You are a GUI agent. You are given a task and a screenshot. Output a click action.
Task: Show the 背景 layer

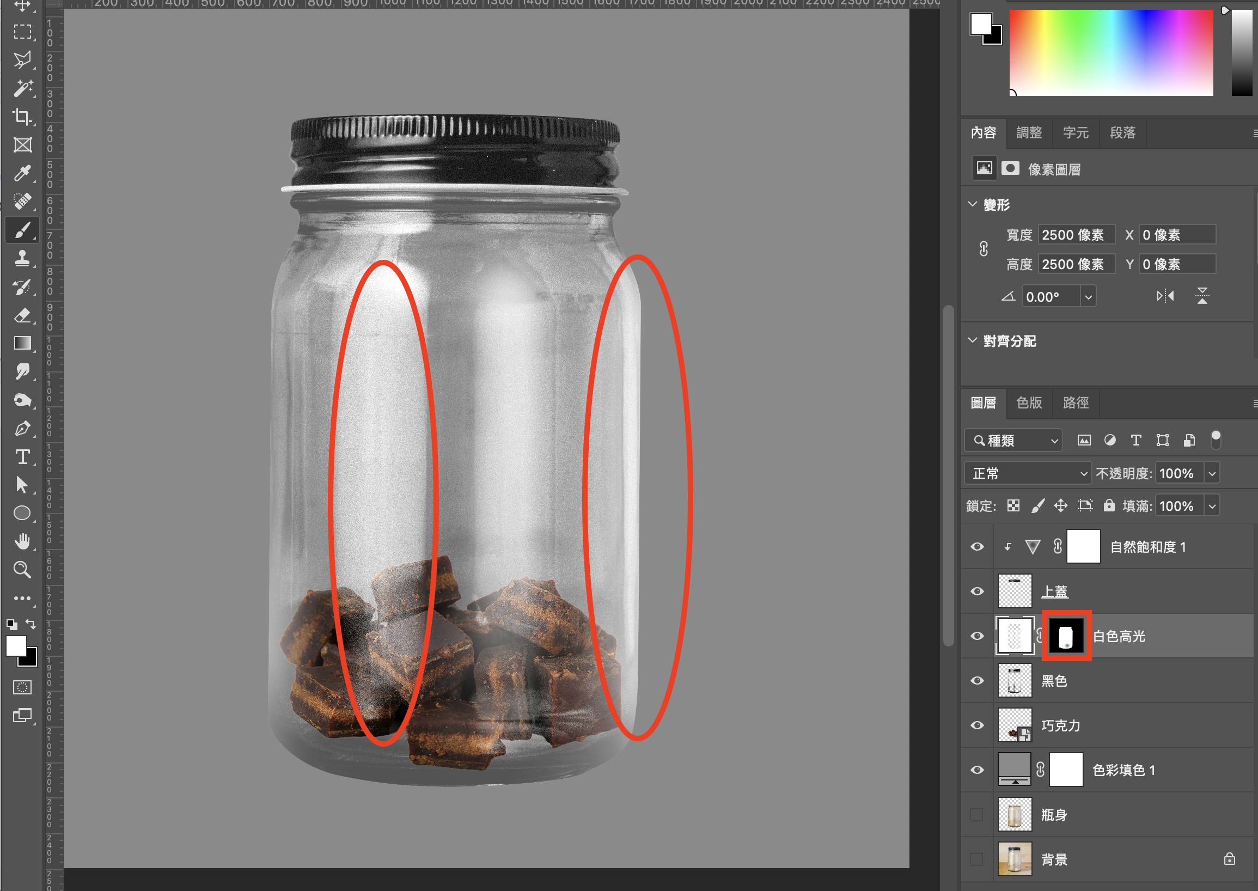976,859
